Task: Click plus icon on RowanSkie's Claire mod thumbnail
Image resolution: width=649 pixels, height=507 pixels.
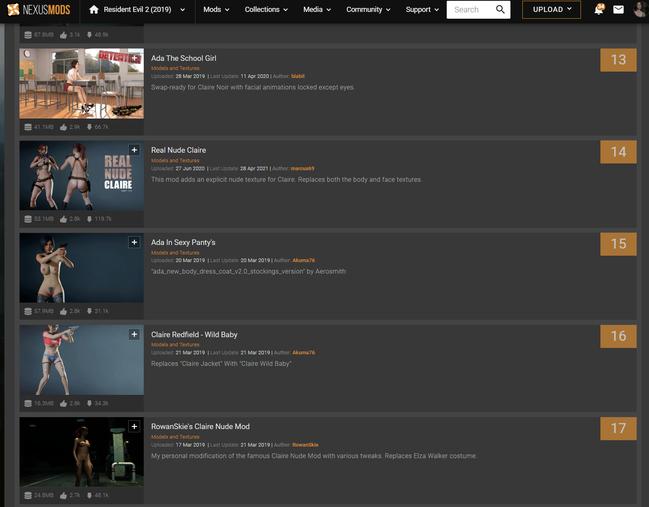Action: point(134,426)
